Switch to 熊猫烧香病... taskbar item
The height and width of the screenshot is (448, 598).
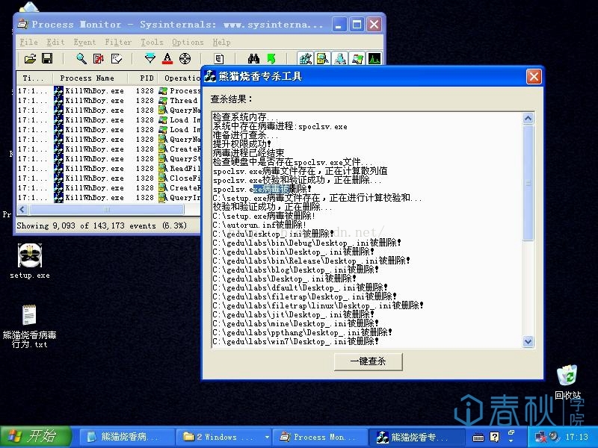(x=126, y=437)
